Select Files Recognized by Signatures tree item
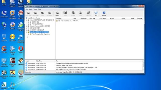Image resolution: width=161 pixels, height=90 pixels. click(x=41, y=34)
